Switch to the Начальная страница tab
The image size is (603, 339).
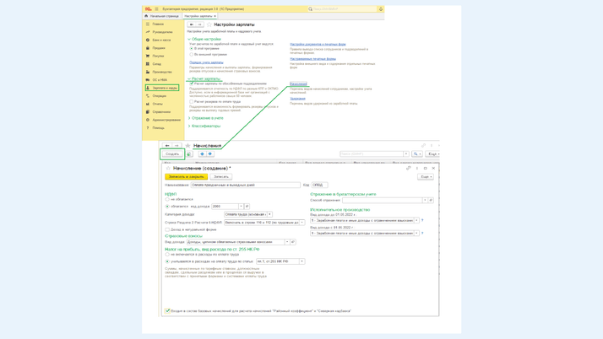pyautogui.click(x=162, y=16)
